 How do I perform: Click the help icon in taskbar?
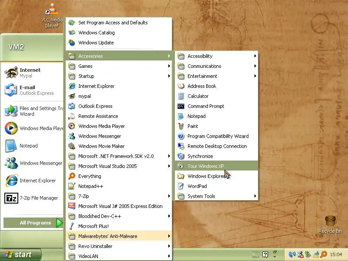click(x=265, y=254)
